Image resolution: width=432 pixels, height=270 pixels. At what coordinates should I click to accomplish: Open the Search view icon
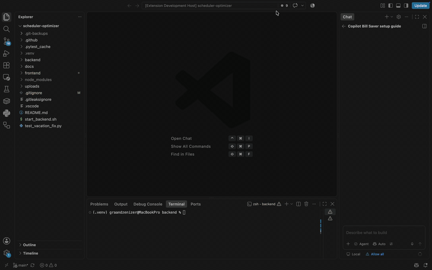point(6,29)
